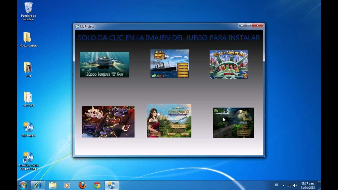Image resolution: width=338 pixels, height=190 pixels.
Task: Open the volume speaker tray icon
Action: click(x=295, y=186)
